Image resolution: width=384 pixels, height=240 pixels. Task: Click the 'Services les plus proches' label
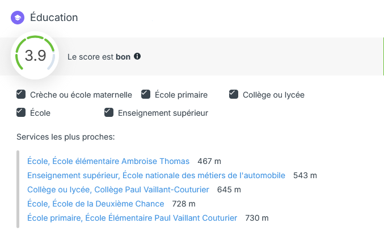coord(65,137)
